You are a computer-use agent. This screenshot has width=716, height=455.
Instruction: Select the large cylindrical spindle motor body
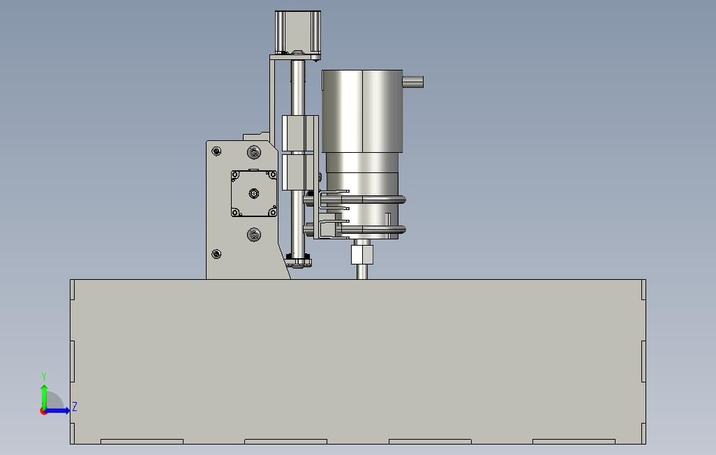click(362, 111)
